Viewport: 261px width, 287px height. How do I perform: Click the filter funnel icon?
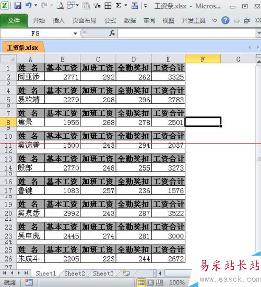(97, 6)
